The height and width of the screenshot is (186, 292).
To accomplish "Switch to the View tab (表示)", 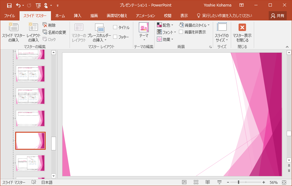I will pyautogui.click(x=184, y=16).
